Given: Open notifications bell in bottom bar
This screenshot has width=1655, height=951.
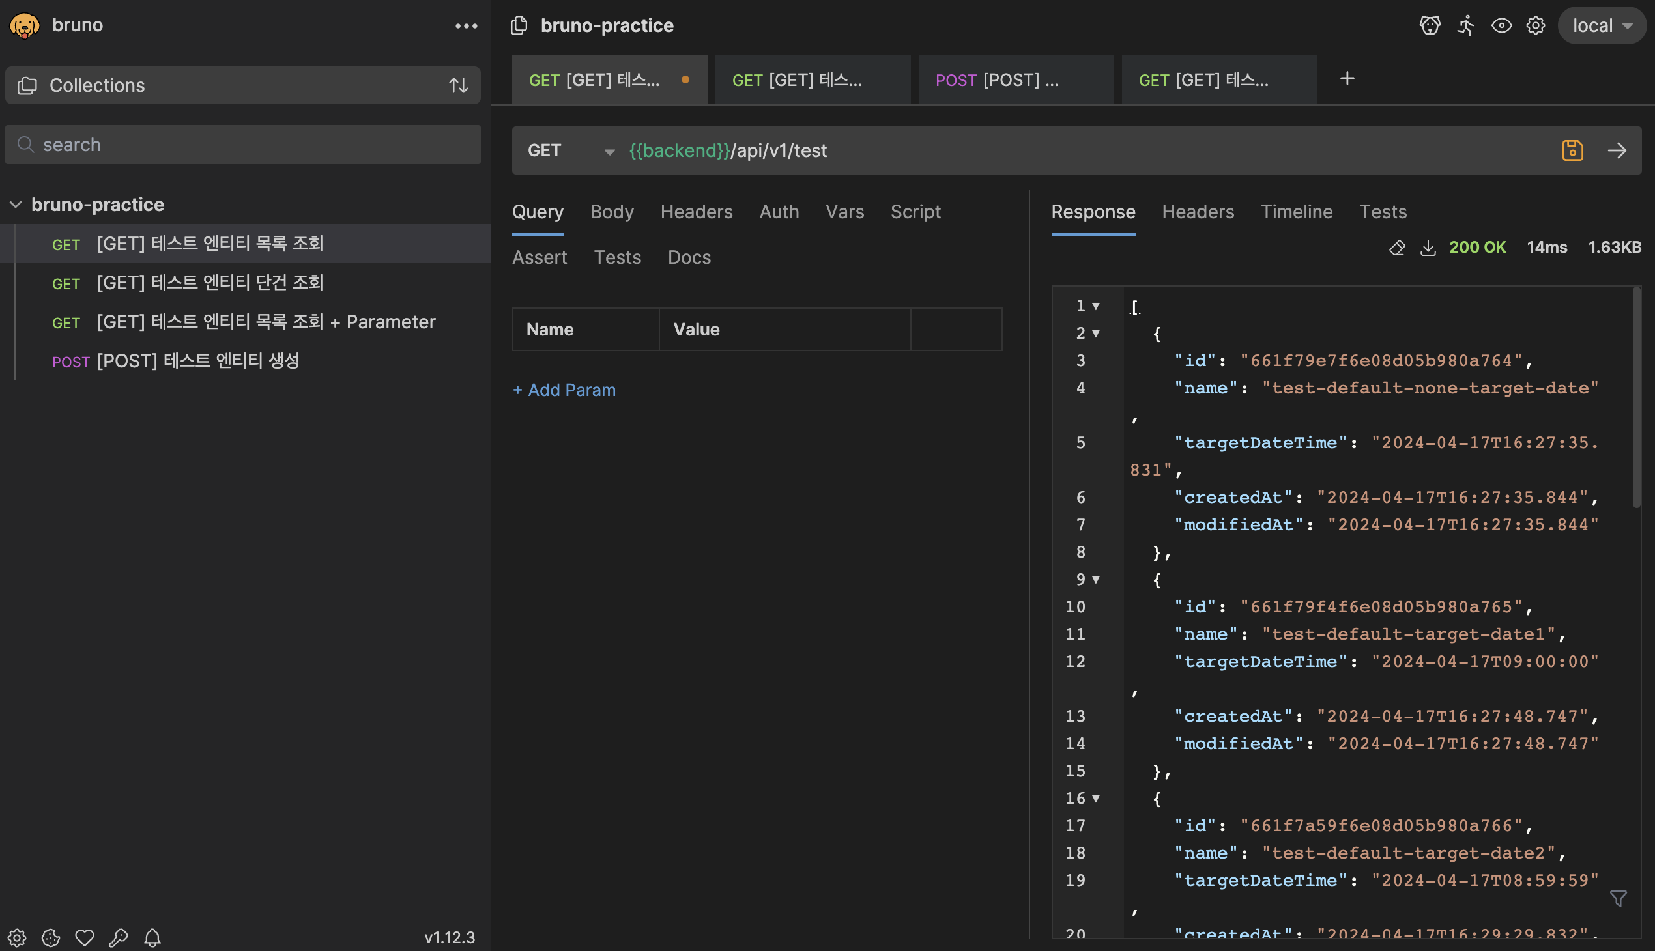Looking at the screenshot, I should click(x=152, y=937).
